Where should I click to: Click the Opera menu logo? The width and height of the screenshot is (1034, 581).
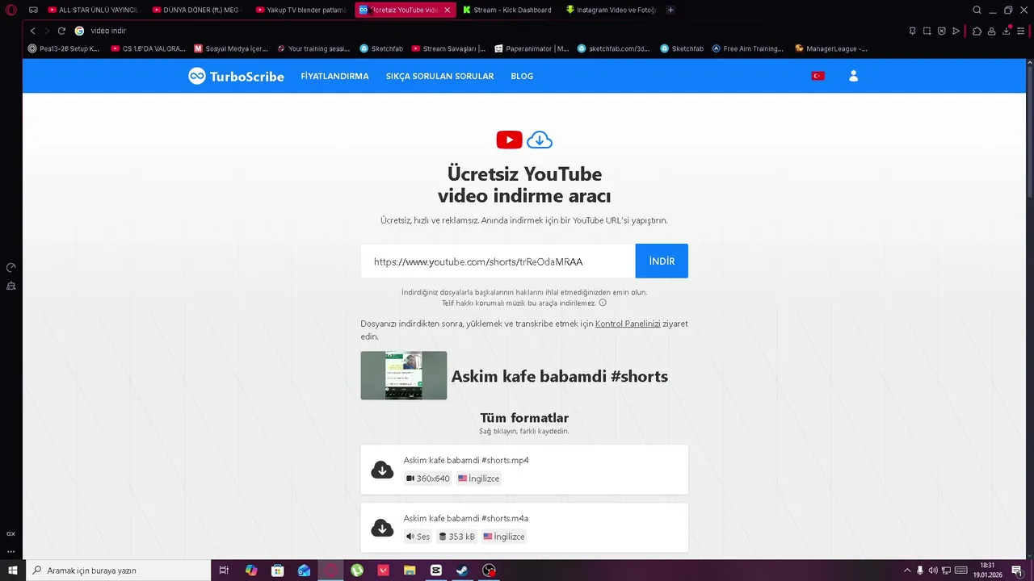point(11,10)
